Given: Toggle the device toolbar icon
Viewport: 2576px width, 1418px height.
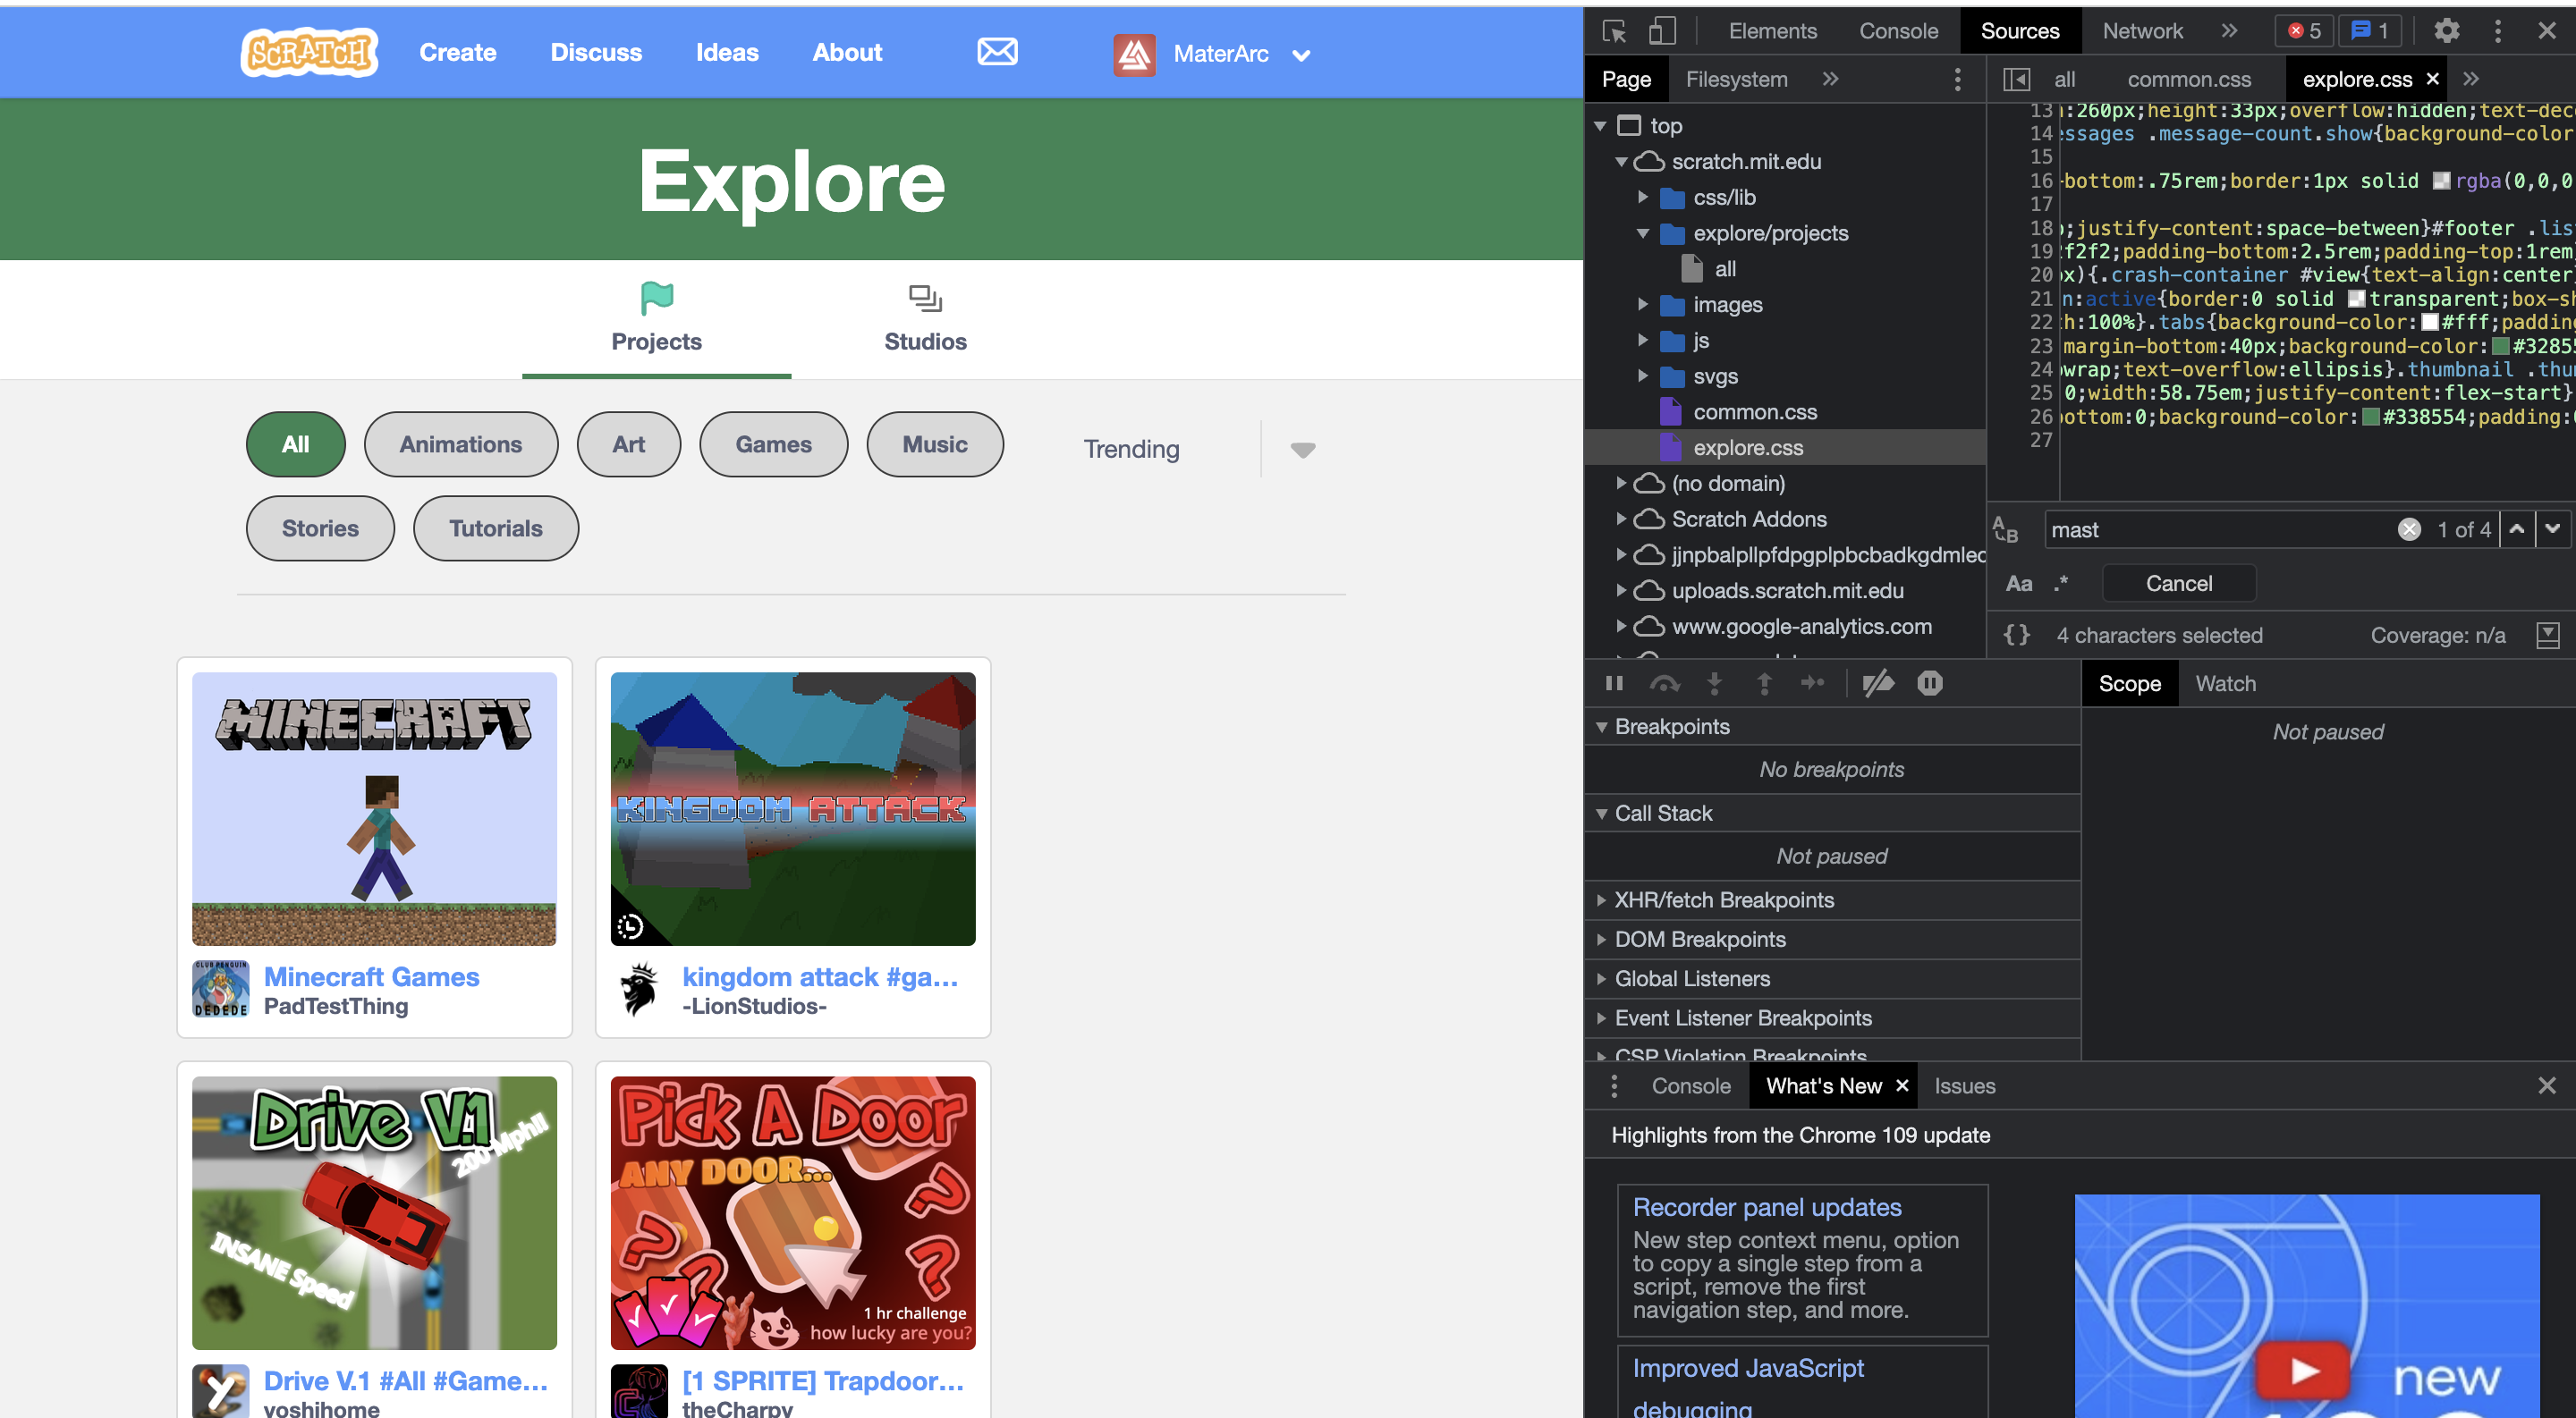Looking at the screenshot, I should tap(1661, 31).
